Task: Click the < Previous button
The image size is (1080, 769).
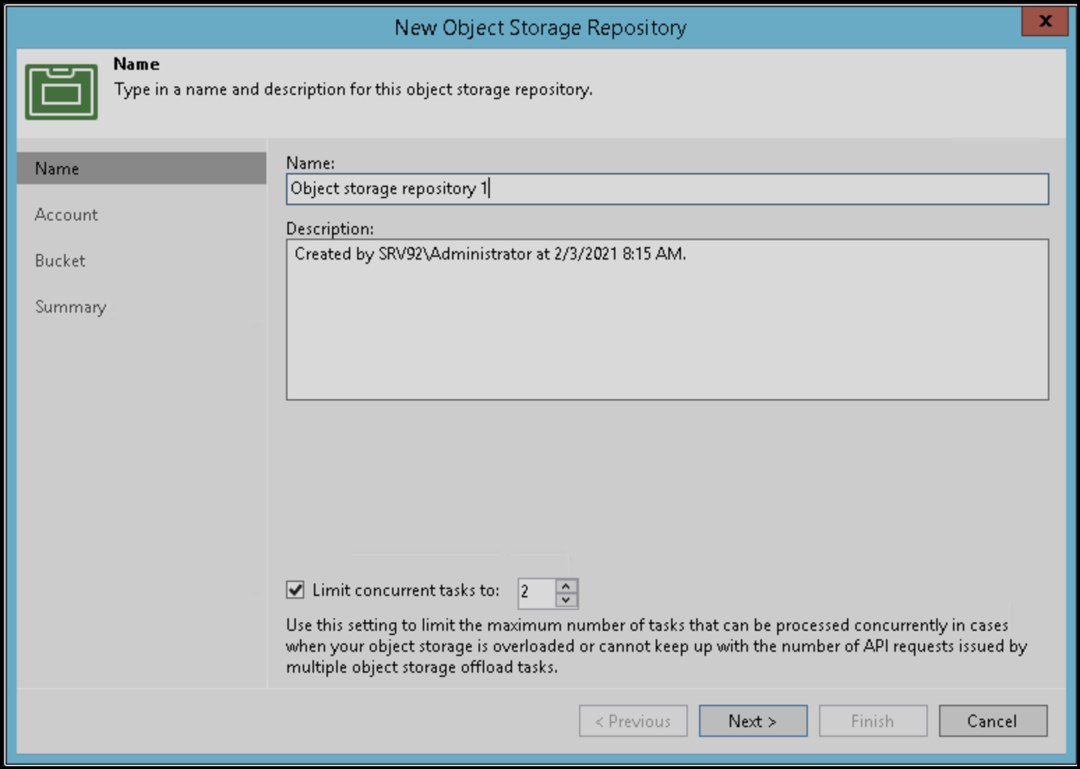Action: [x=633, y=721]
